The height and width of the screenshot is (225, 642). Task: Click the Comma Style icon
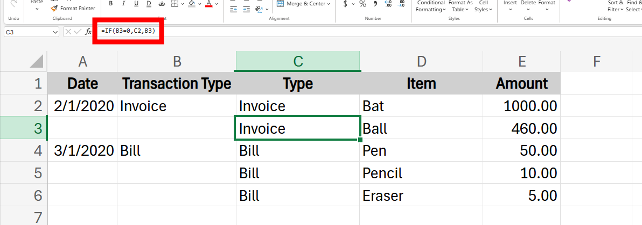click(375, 4)
